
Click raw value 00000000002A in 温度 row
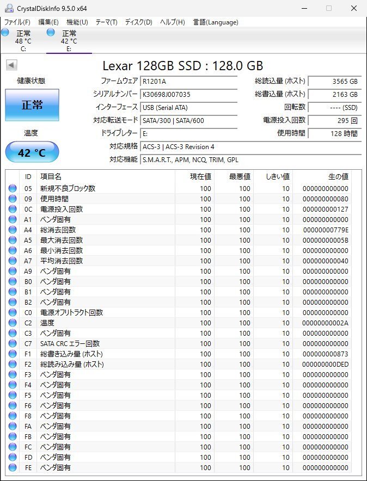(x=325, y=323)
